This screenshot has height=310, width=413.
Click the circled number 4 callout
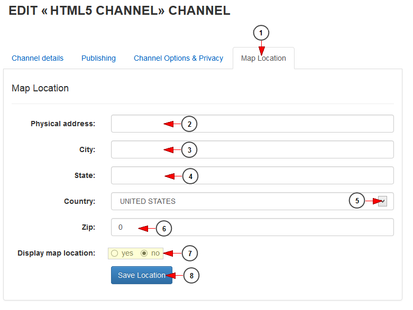(x=190, y=176)
